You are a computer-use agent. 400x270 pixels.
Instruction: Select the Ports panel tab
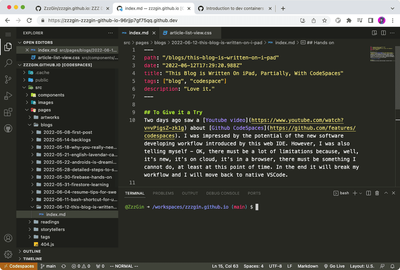pos(254,193)
